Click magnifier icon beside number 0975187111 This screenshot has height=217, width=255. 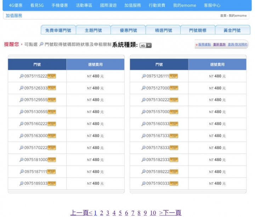(22, 172)
